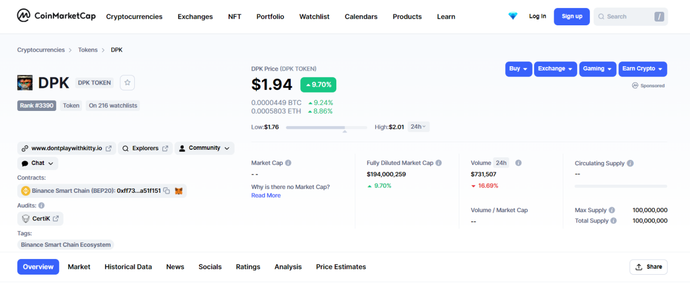The image size is (690, 286).
Task: Click the search magnifier icon
Action: pyautogui.click(x=601, y=17)
